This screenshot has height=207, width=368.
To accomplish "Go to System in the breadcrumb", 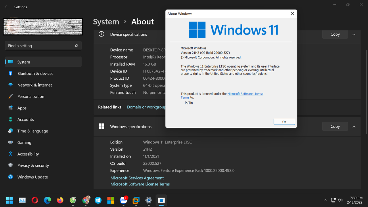I will click(x=106, y=22).
